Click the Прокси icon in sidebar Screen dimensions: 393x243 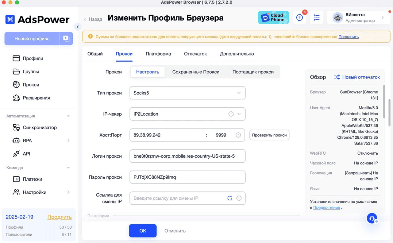[x=16, y=85]
